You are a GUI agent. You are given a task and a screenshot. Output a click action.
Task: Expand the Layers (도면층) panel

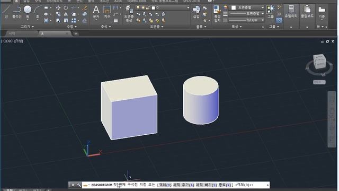click(x=157, y=27)
